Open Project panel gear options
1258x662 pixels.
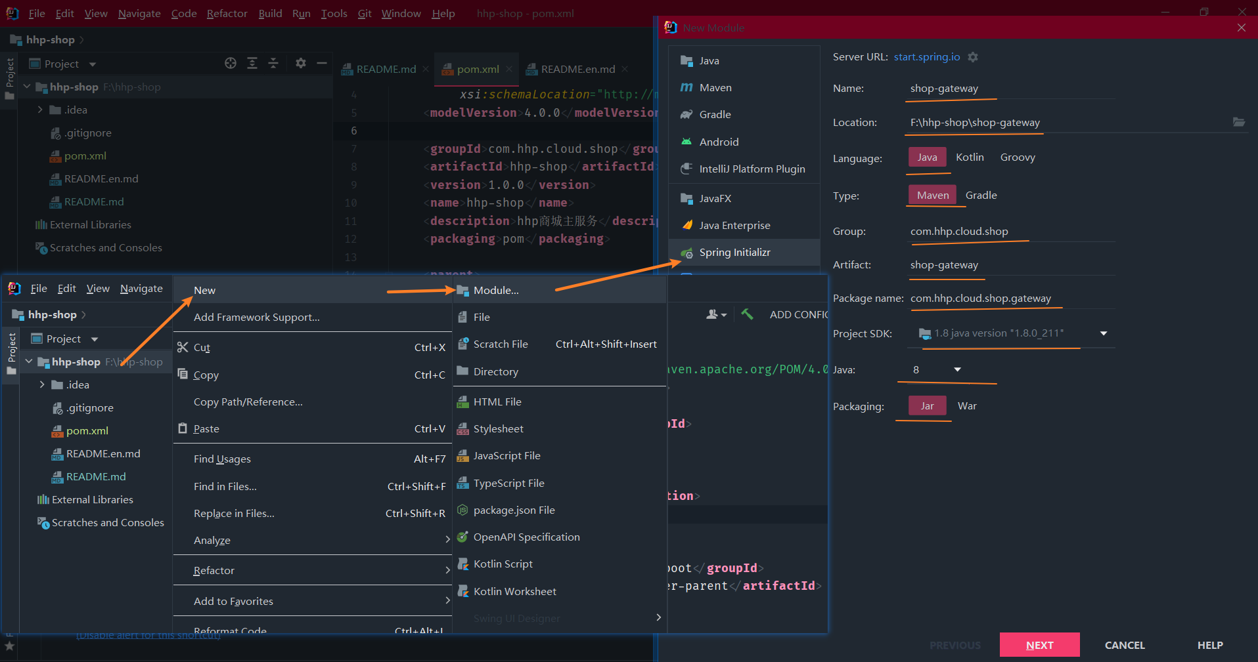(x=301, y=63)
